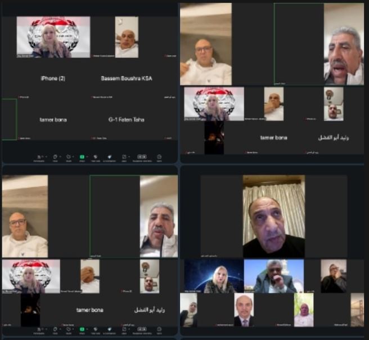Click More icon in the bottom-left window toolbar
The image size is (369, 340).
(x=159, y=329)
